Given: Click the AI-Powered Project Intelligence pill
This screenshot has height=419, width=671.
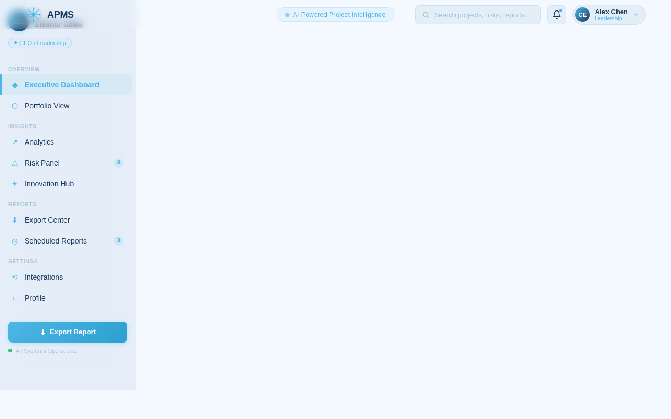Looking at the screenshot, I should click(335, 15).
